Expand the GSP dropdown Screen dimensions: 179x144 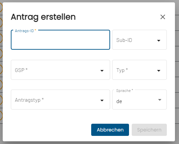coord(60,70)
